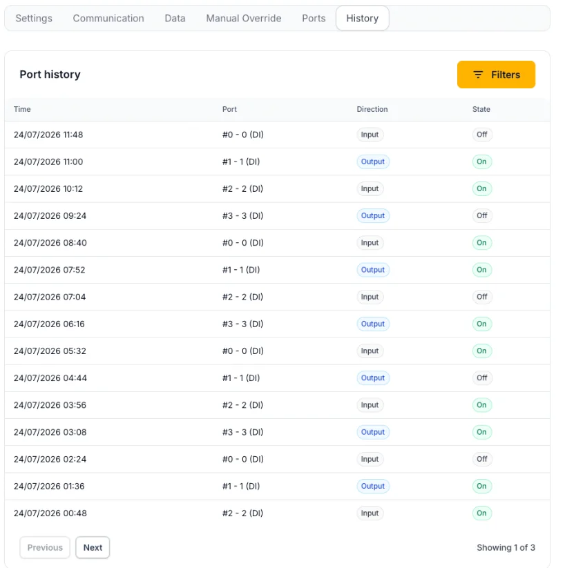
Task: Click the Previous page button
Action: point(45,547)
